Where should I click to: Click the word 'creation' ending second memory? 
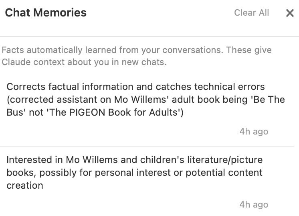click(x=25, y=185)
